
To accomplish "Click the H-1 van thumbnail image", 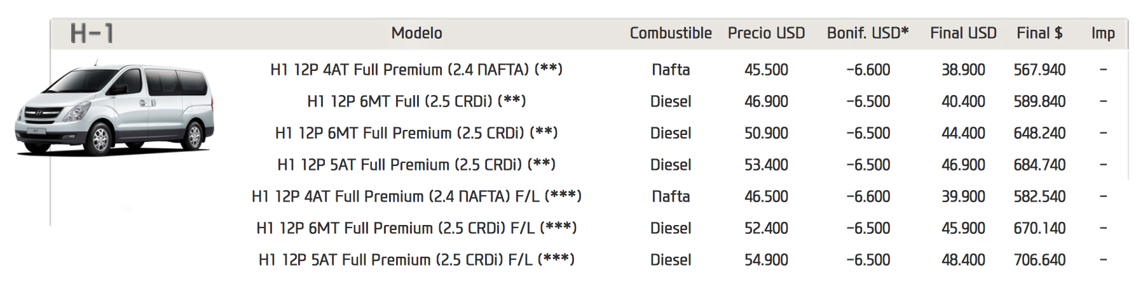I will tap(114, 109).
